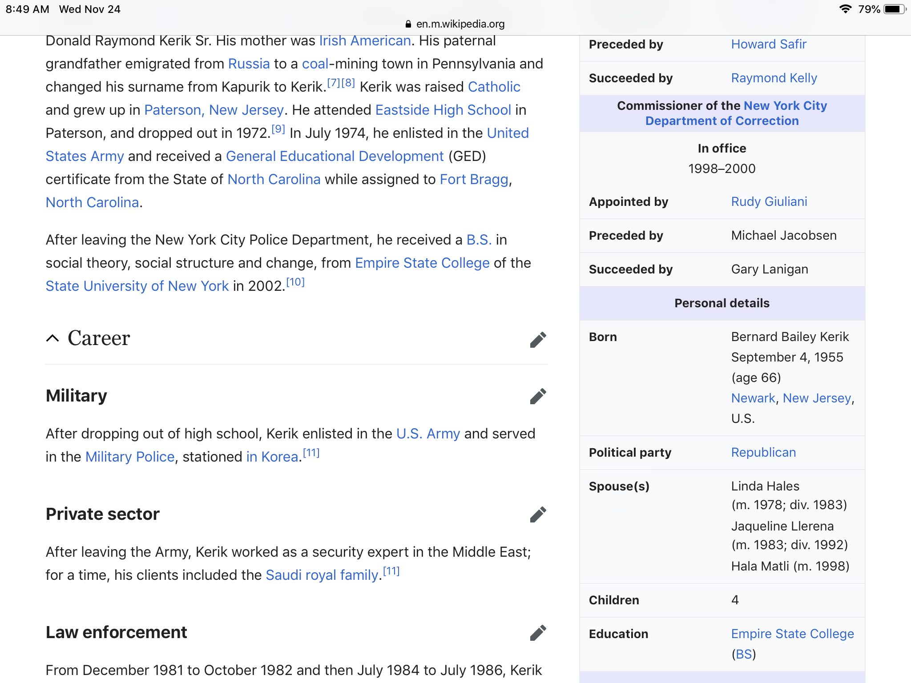Open the Russia link
This screenshot has height=683, width=911.
coord(249,64)
